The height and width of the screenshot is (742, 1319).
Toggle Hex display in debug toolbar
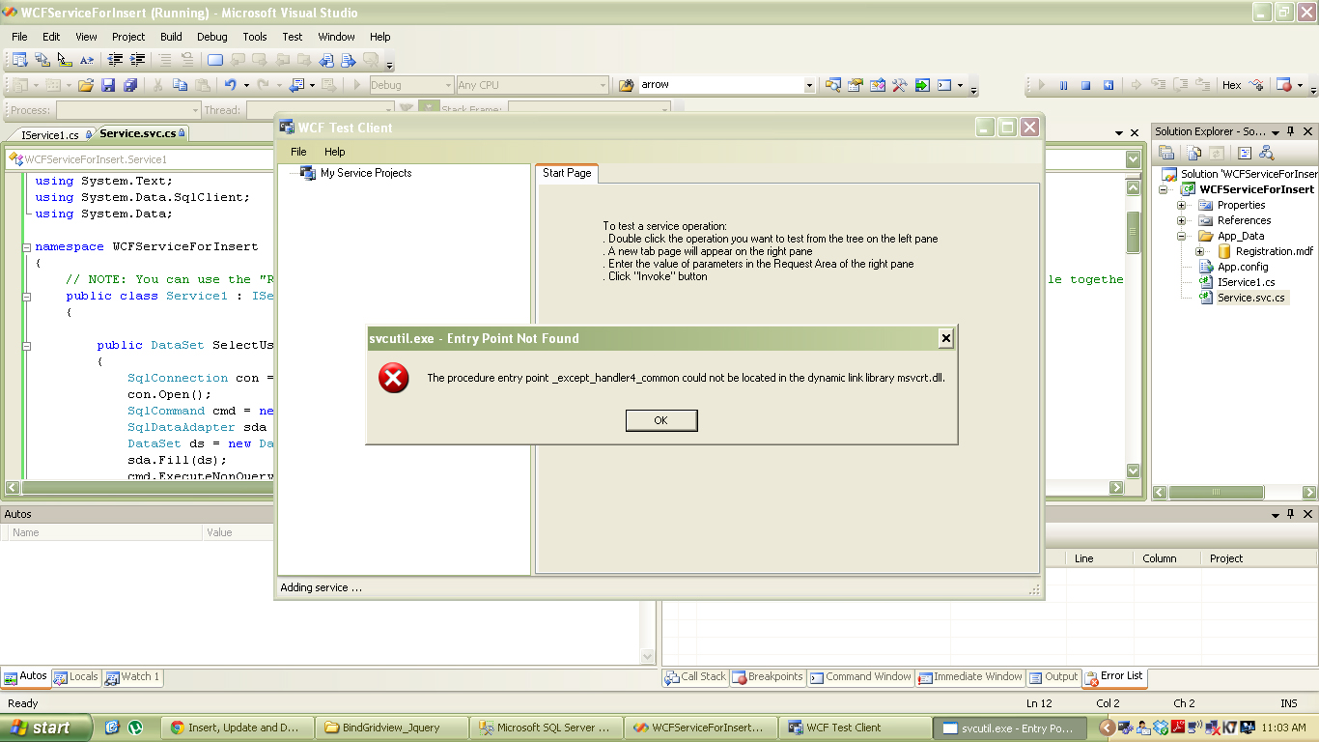pos(1231,85)
